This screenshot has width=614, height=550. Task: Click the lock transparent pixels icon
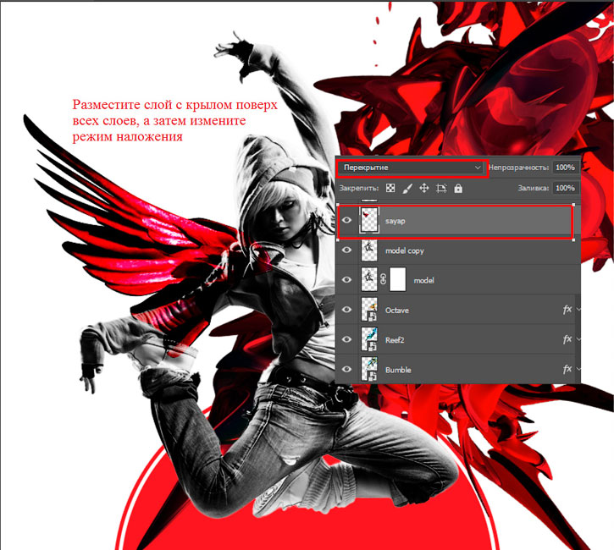tap(390, 188)
